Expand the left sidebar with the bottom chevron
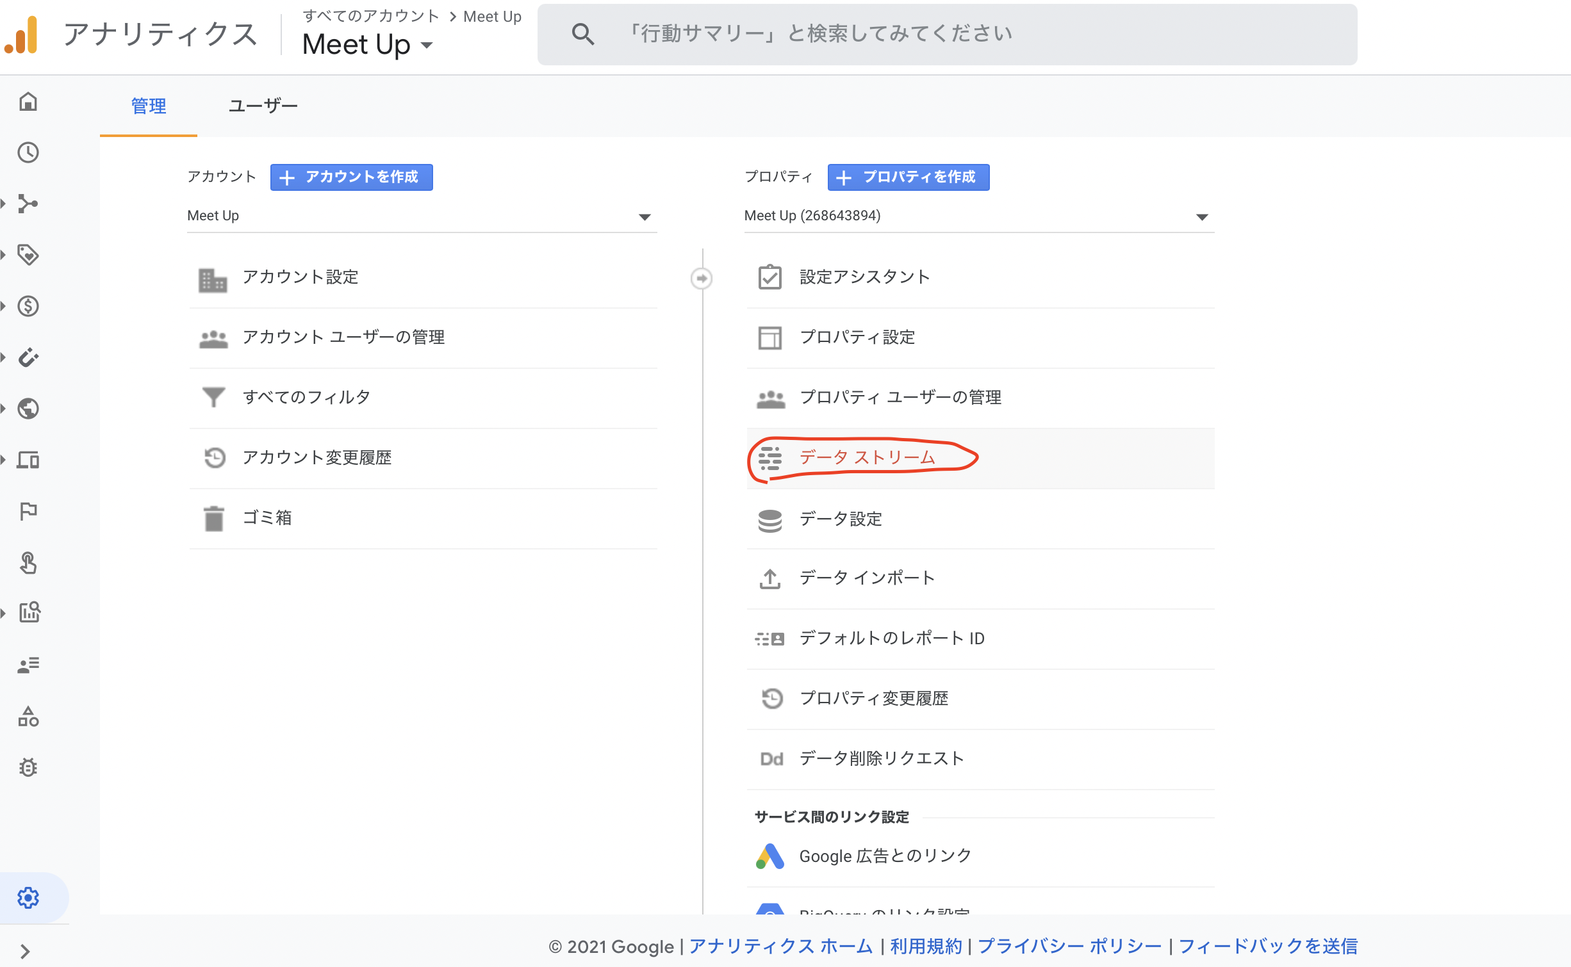Image resolution: width=1571 pixels, height=967 pixels. (x=25, y=951)
